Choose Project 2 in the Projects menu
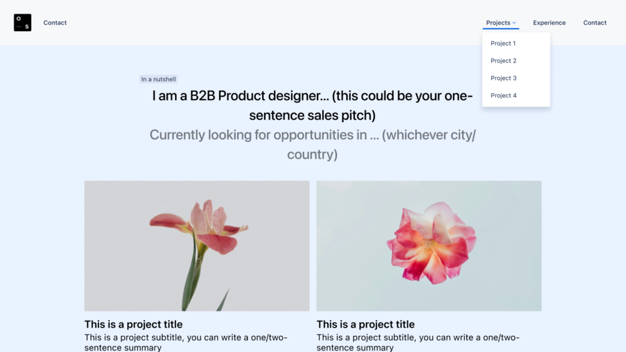 coord(503,61)
